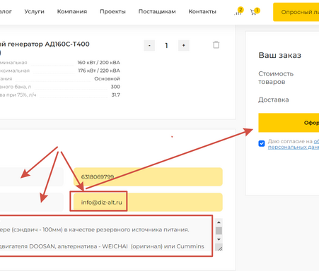Decrease the item quantity with the minus button
The height and width of the screenshot is (271, 319).
coord(149,45)
